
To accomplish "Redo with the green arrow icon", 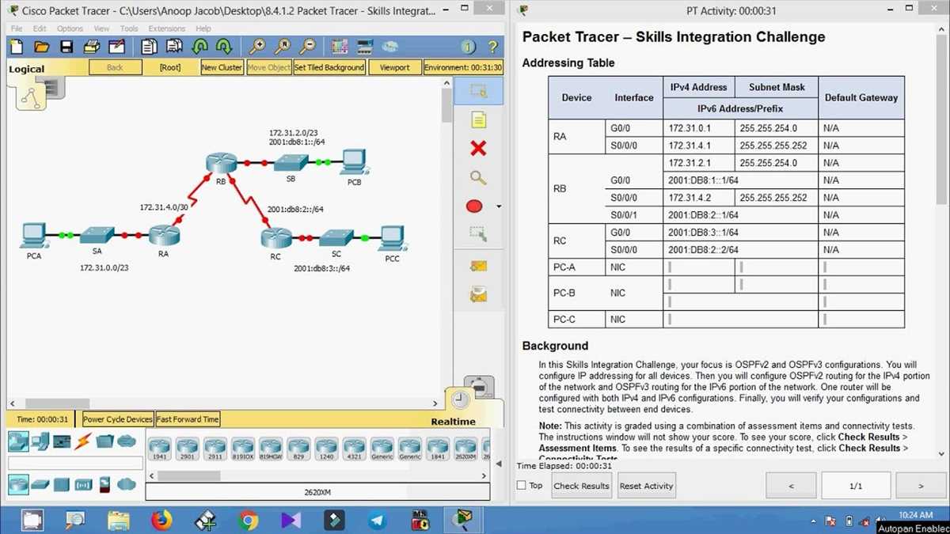I will [x=224, y=47].
